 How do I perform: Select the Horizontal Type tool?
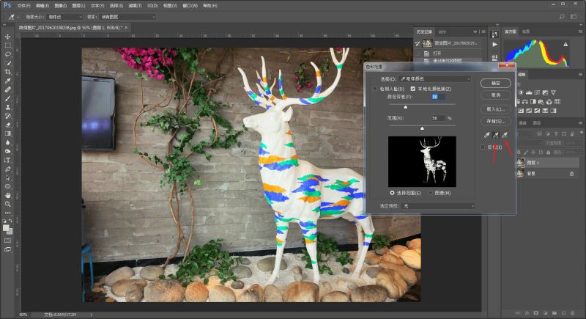(x=7, y=160)
